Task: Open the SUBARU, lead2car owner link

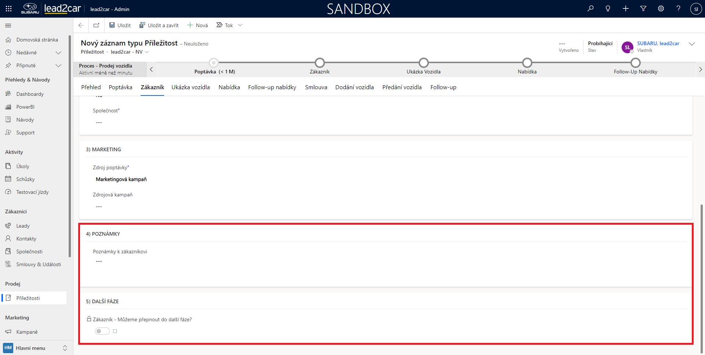Action: (x=658, y=43)
